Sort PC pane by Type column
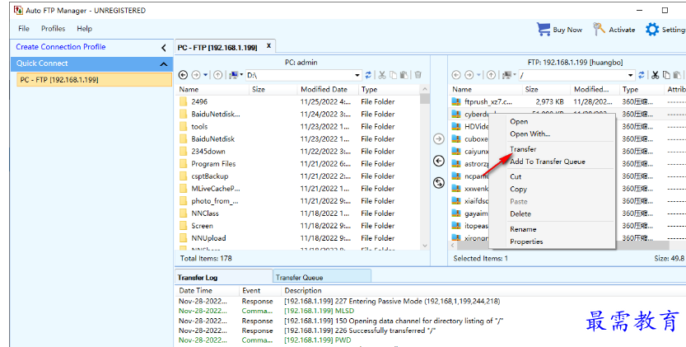Image resolution: width=686 pixels, height=347 pixels. [x=389, y=89]
